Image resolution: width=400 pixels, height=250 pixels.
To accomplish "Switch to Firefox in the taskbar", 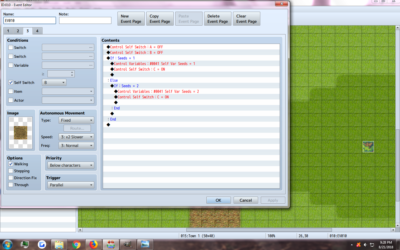I will 94,244.
